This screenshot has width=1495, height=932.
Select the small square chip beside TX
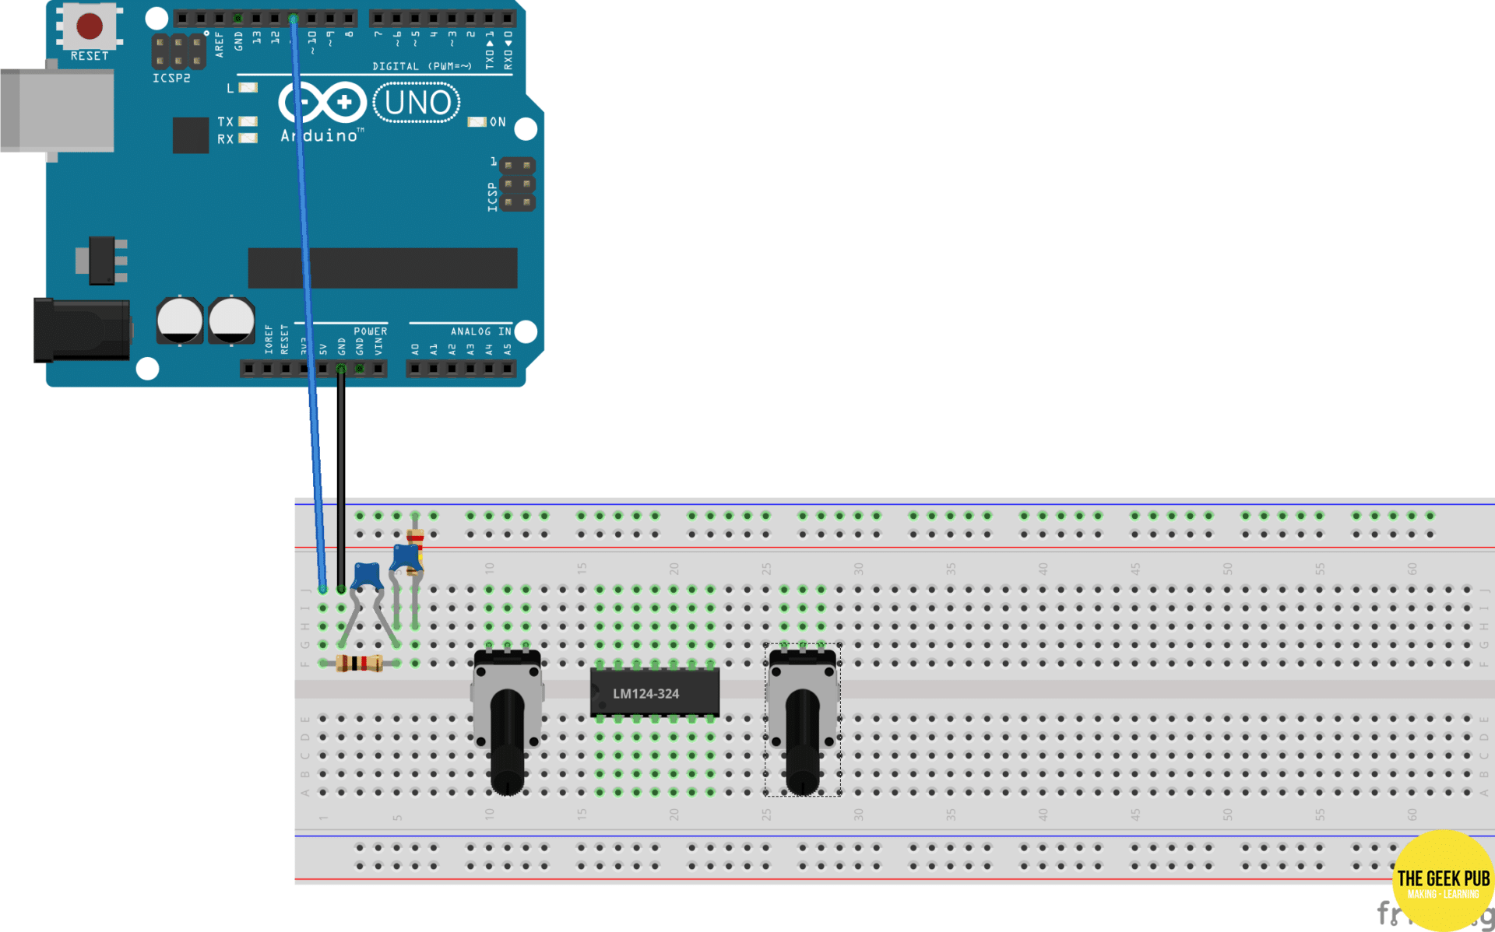tap(191, 135)
